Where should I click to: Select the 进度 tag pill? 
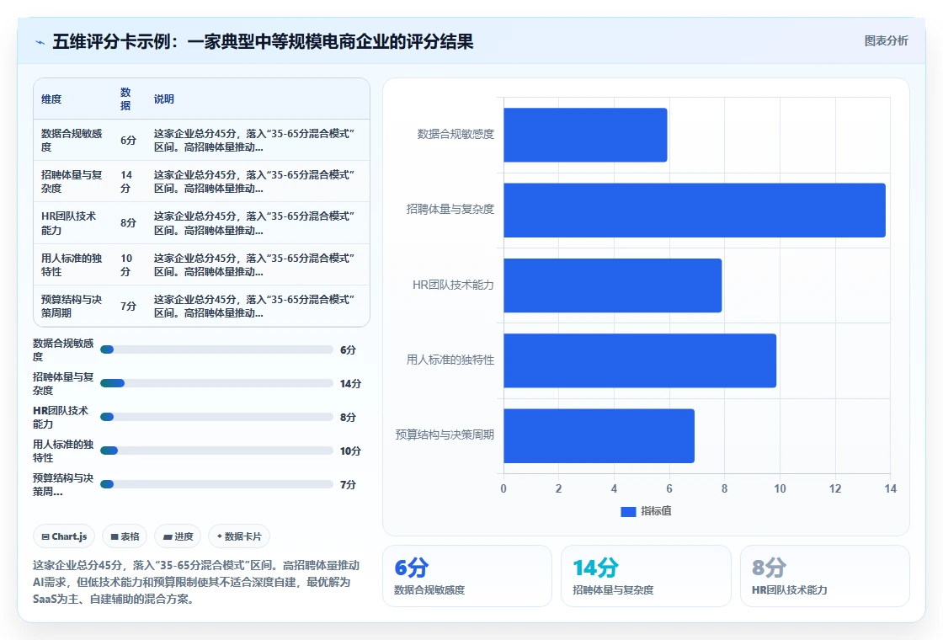(x=178, y=536)
